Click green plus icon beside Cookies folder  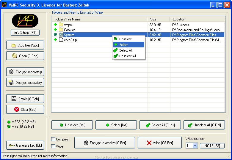55,30
